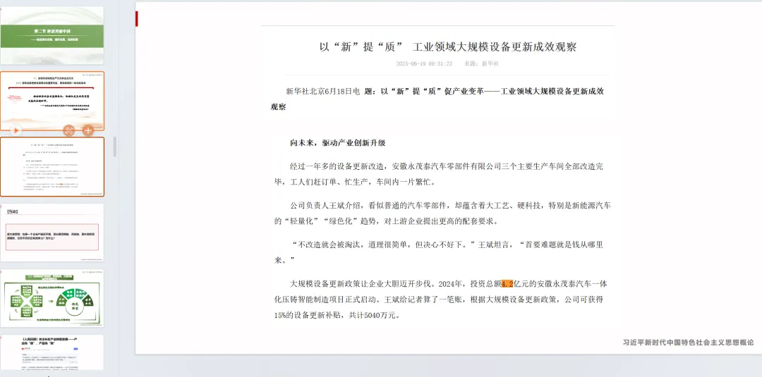Click the source text 来源：新华社
762x377 pixels.
[x=481, y=63]
